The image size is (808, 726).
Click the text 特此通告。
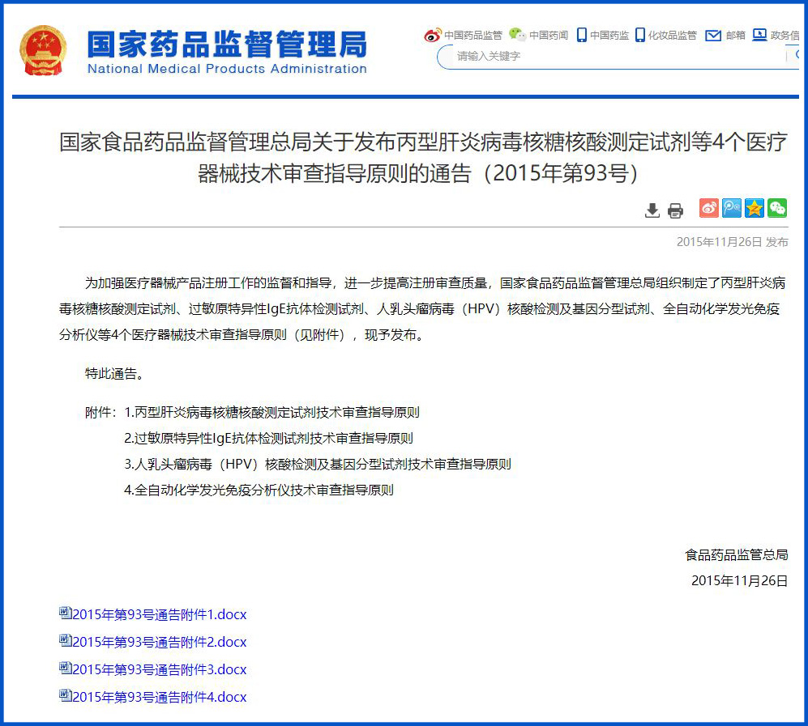click(114, 374)
